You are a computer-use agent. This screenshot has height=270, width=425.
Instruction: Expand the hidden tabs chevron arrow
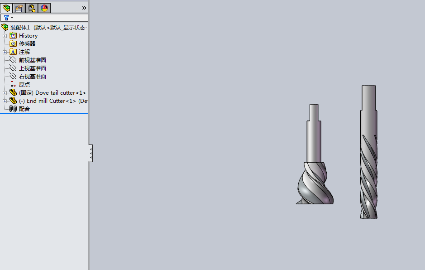click(x=84, y=8)
